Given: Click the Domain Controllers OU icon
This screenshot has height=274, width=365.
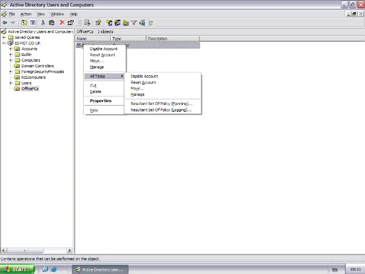Looking at the screenshot, I should pos(17,66).
